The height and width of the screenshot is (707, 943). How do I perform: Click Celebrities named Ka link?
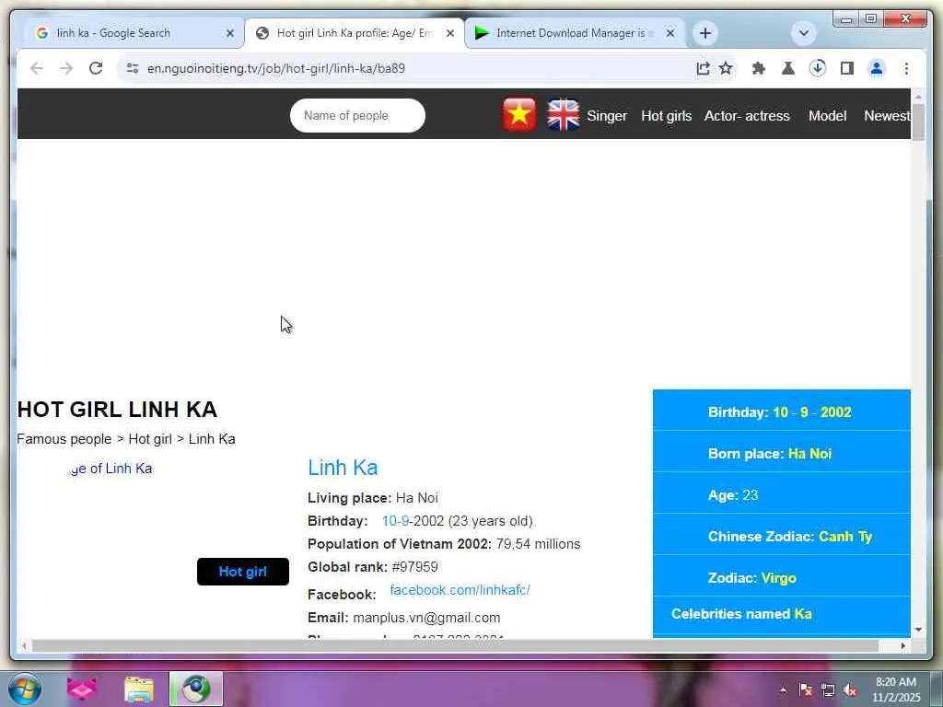741,614
